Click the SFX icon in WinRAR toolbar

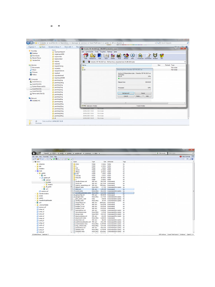[x=162, y=56]
